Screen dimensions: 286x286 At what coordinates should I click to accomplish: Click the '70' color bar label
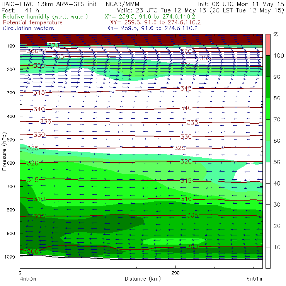pyautogui.click(x=277, y=119)
